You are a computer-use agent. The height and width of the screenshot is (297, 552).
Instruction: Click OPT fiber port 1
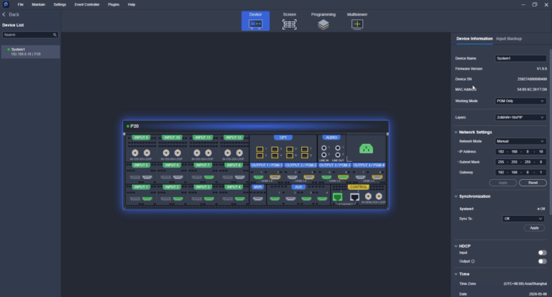(x=259, y=149)
